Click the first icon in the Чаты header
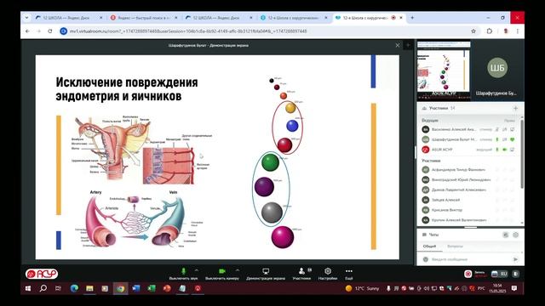This screenshot has width=545, height=306. [x=505, y=235]
